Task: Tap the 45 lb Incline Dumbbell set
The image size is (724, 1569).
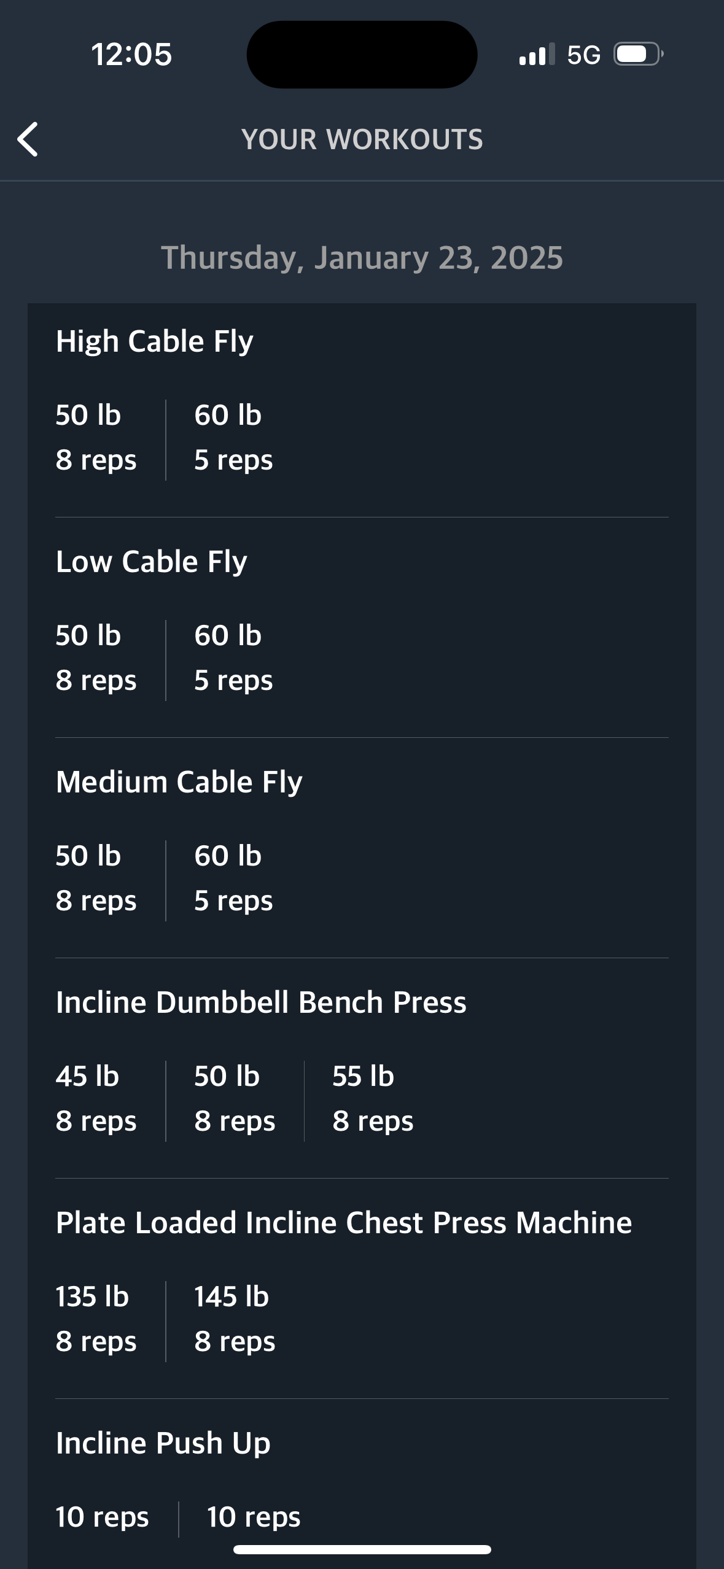Action: click(x=96, y=1099)
